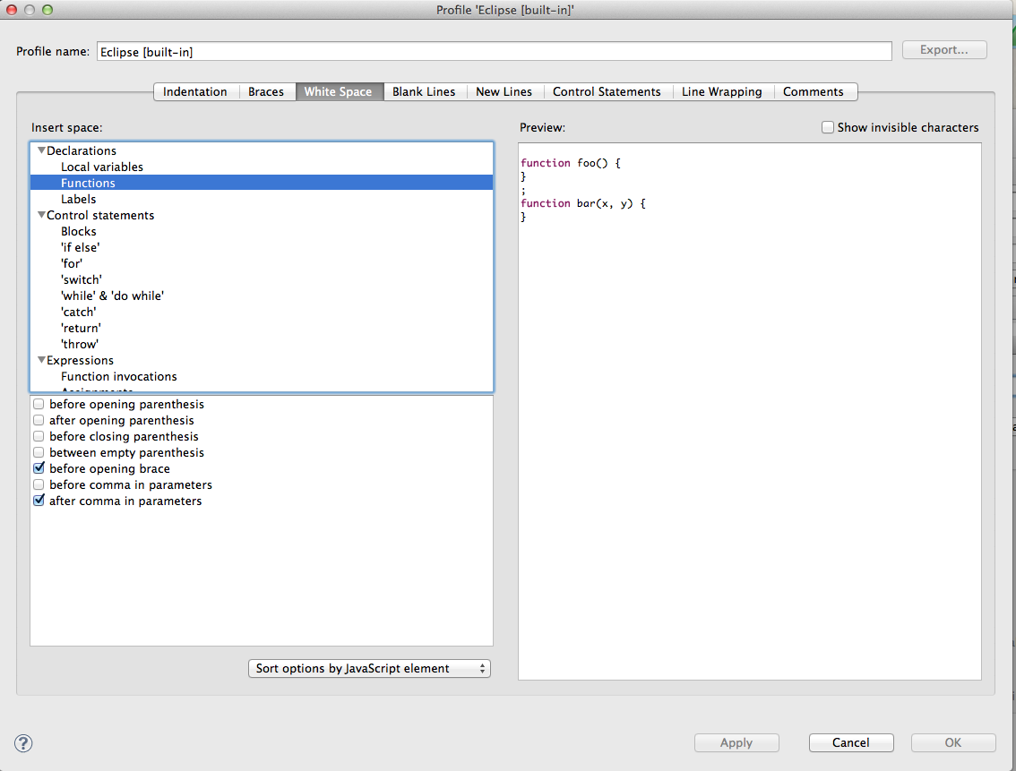Viewport: 1016px width, 771px height.
Task: Collapse the Declarations tree section
Action: point(41,151)
